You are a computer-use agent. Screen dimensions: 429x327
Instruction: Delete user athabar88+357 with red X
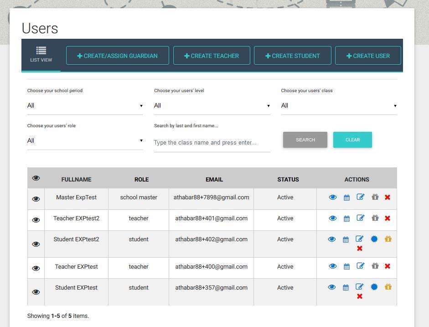pos(360,296)
